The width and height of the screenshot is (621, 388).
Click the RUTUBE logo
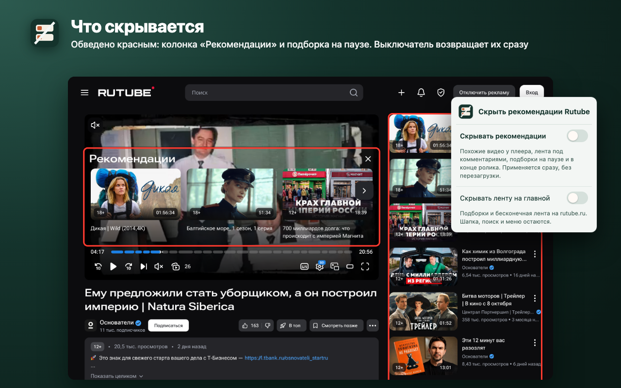click(x=126, y=92)
